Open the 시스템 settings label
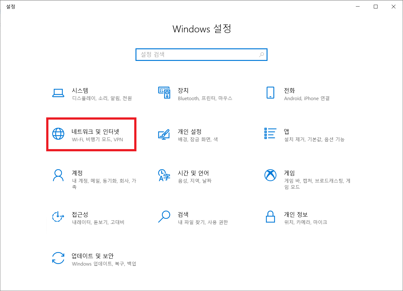The image size is (403, 291). [80, 90]
